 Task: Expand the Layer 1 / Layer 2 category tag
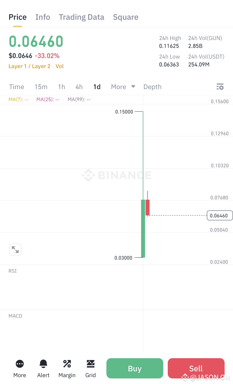(x=29, y=66)
